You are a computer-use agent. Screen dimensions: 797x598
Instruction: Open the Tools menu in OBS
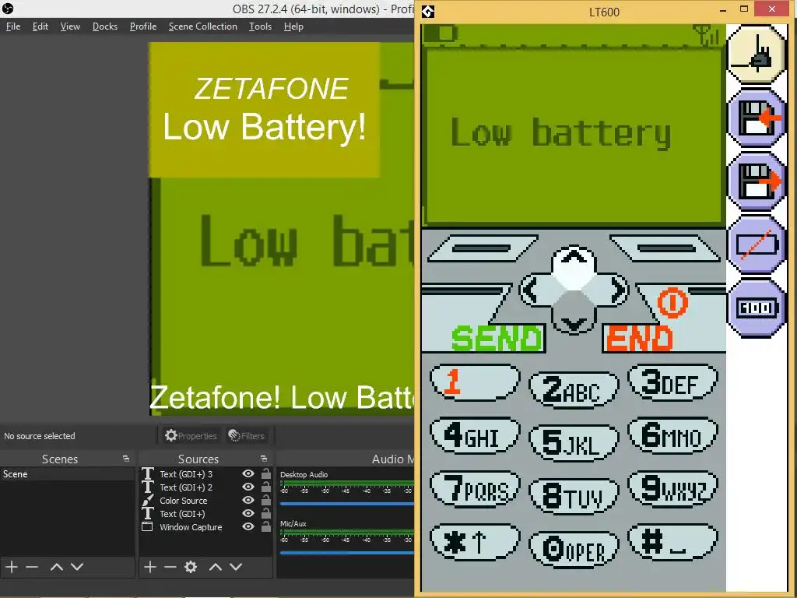[x=260, y=26]
